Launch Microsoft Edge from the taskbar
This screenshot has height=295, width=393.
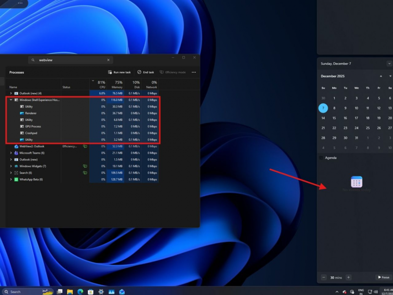(x=80, y=292)
